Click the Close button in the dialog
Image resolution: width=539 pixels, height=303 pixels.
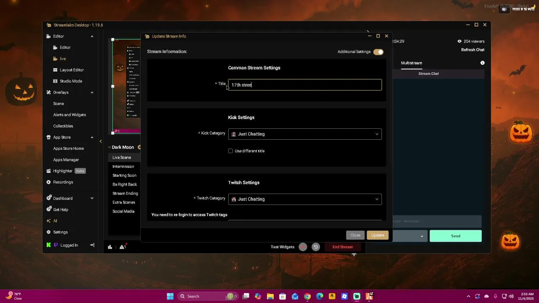[x=355, y=235]
